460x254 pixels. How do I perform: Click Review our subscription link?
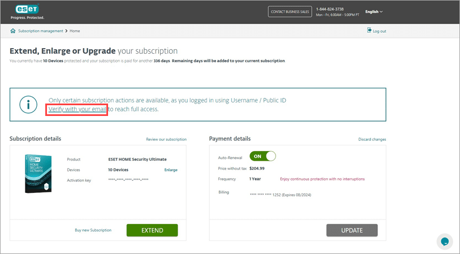166,139
